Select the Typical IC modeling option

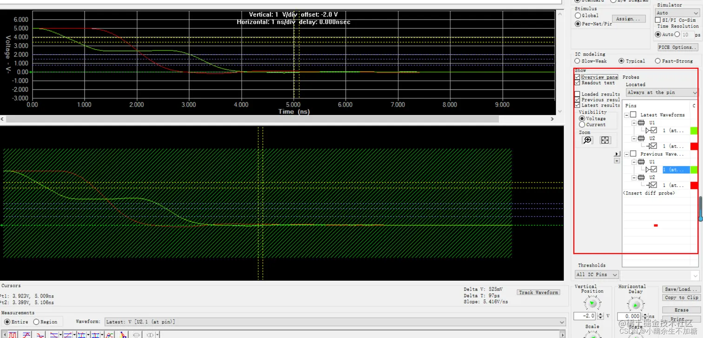(621, 61)
